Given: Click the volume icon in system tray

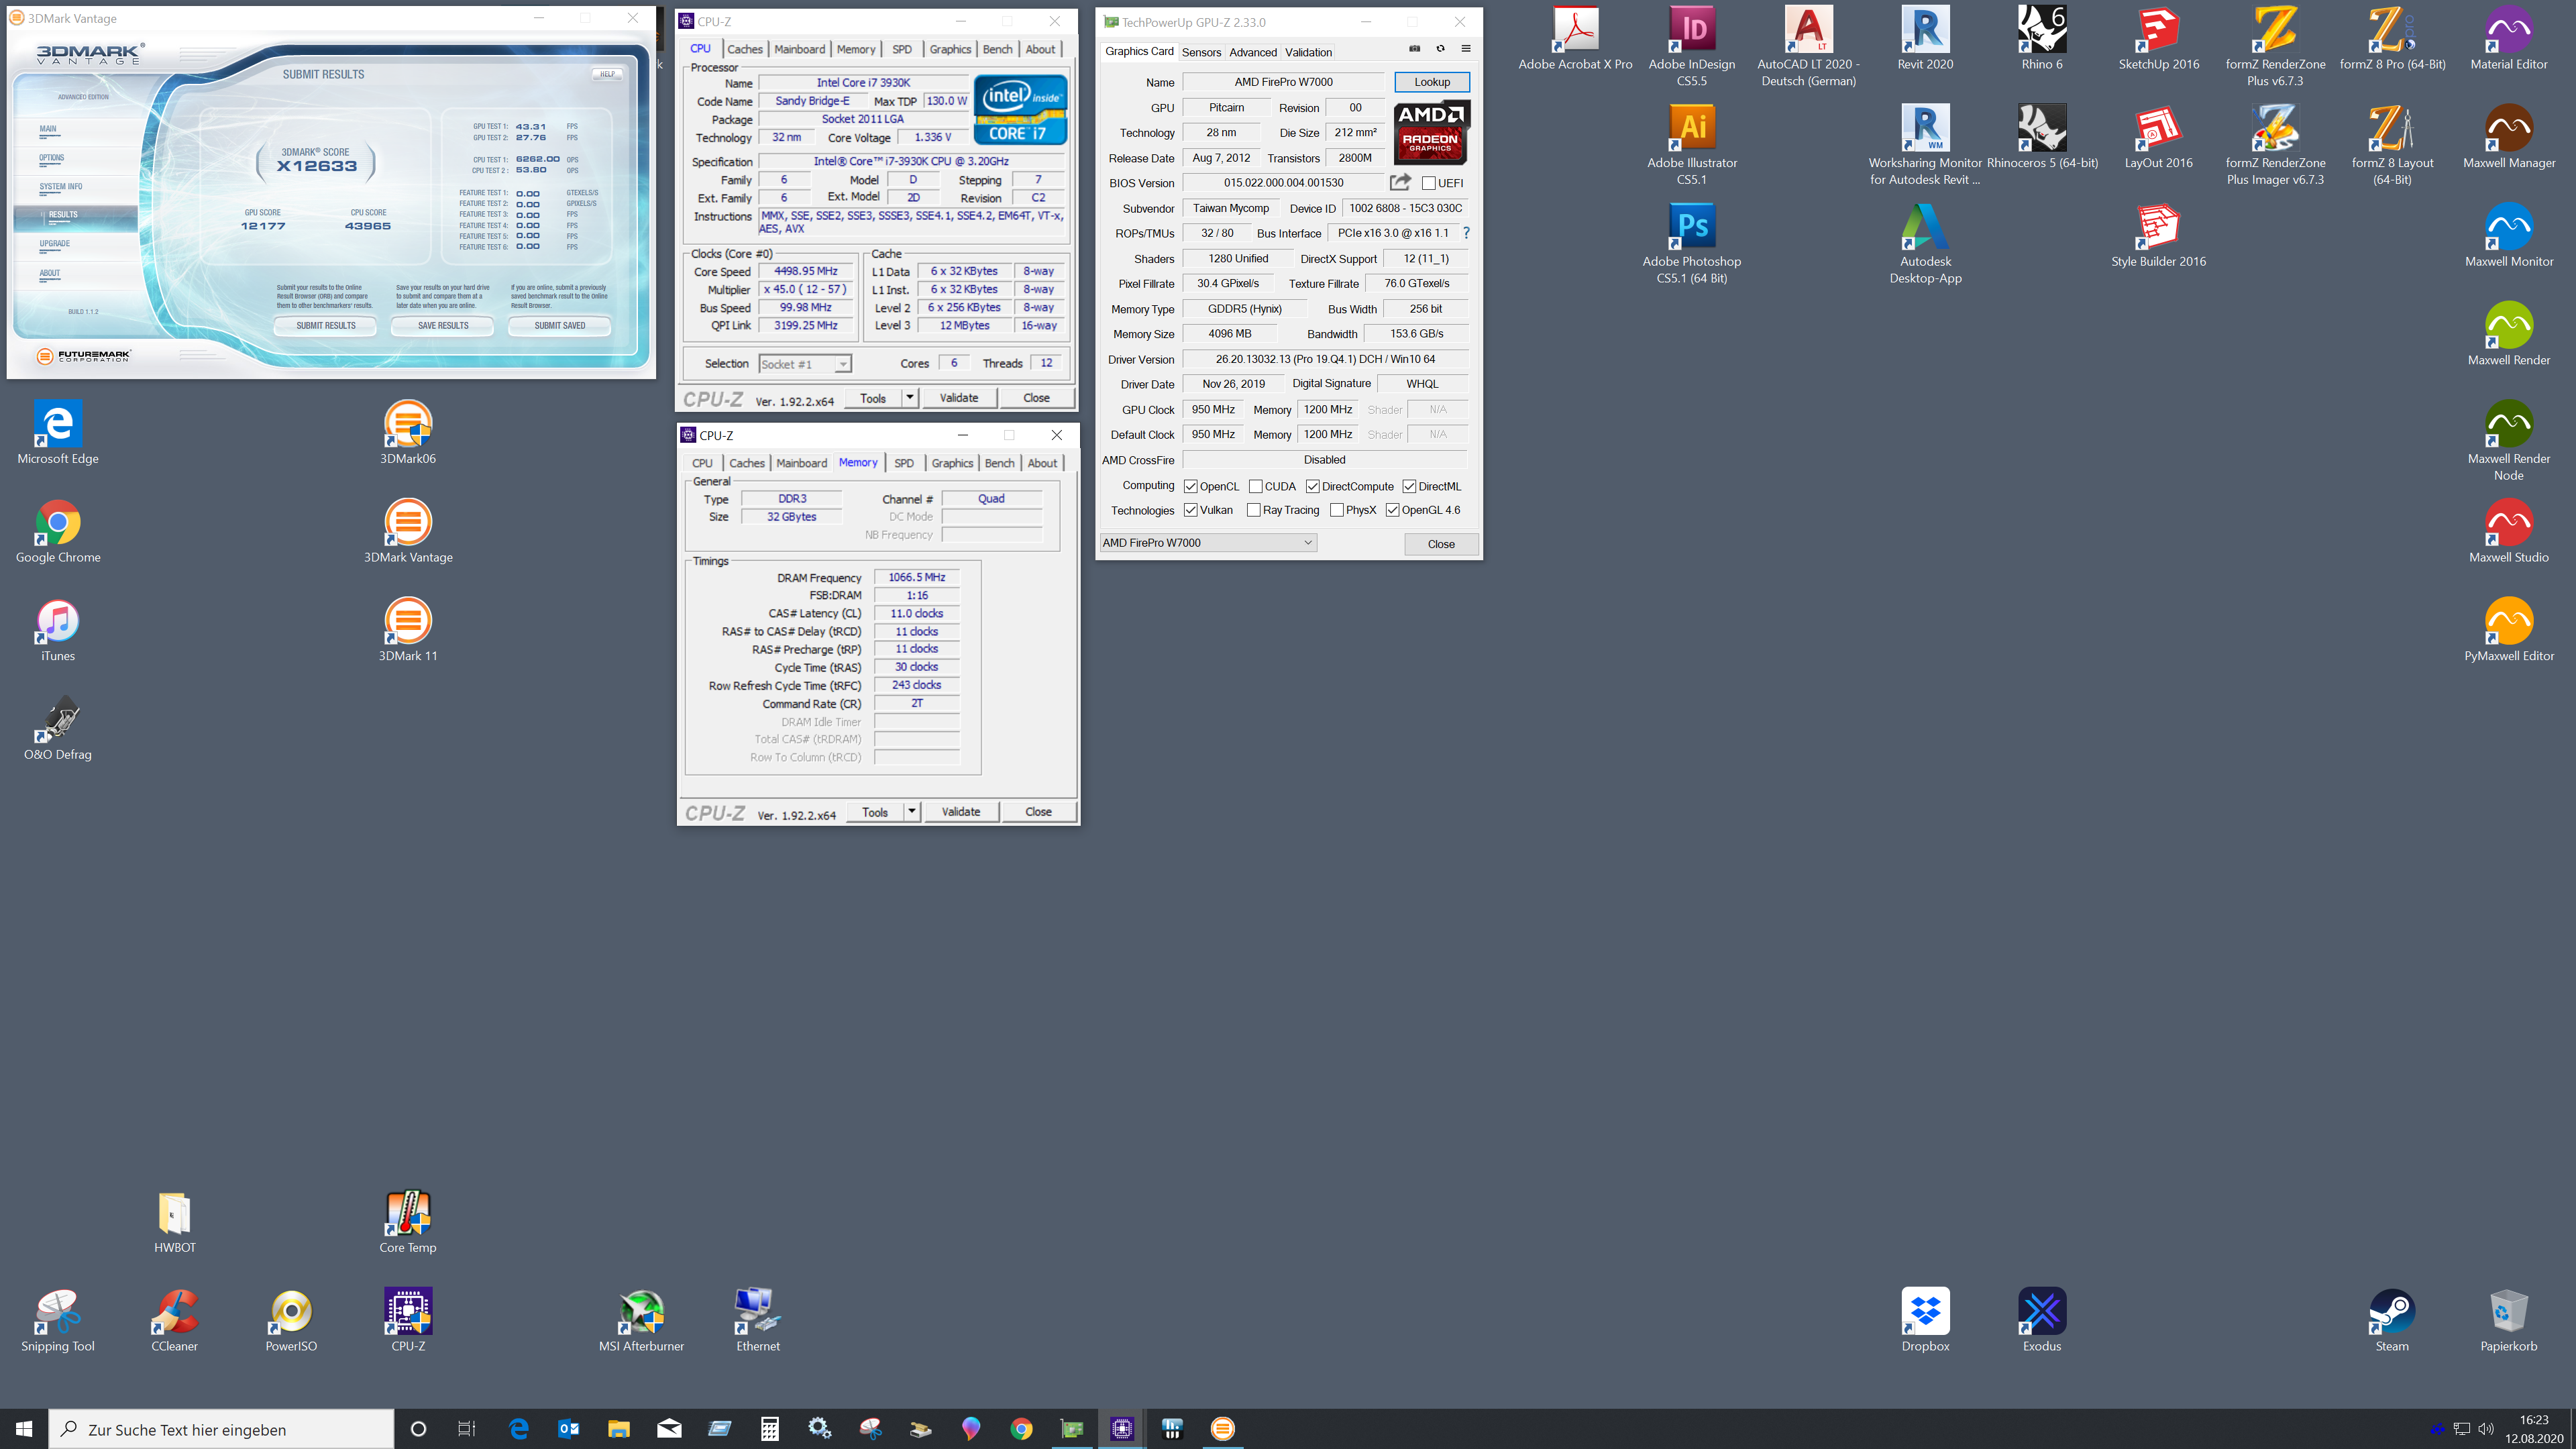Looking at the screenshot, I should [x=2486, y=1428].
